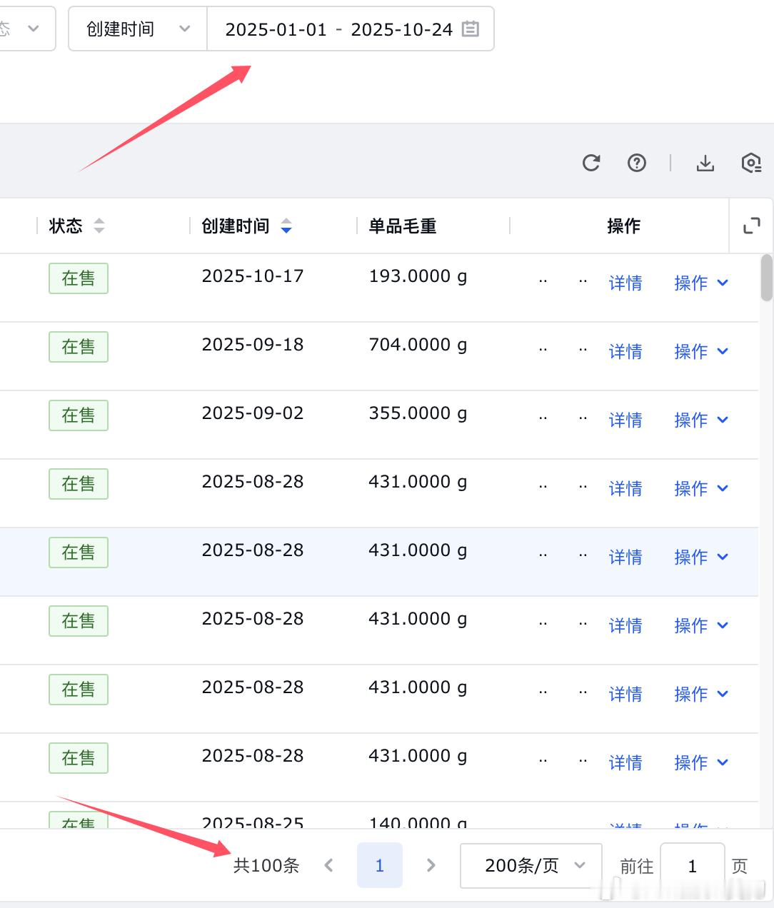This screenshot has height=908, width=774.
Task: Toggle descending sort on 创建时间 column
Action: coord(286,231)
